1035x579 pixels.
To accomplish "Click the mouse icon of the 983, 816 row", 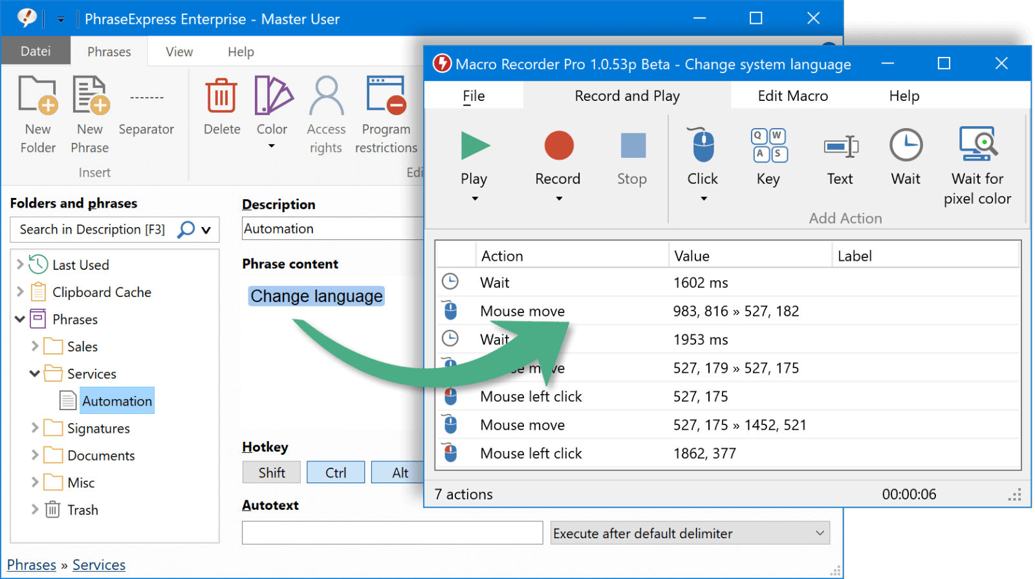I will [x=450, y=310].
